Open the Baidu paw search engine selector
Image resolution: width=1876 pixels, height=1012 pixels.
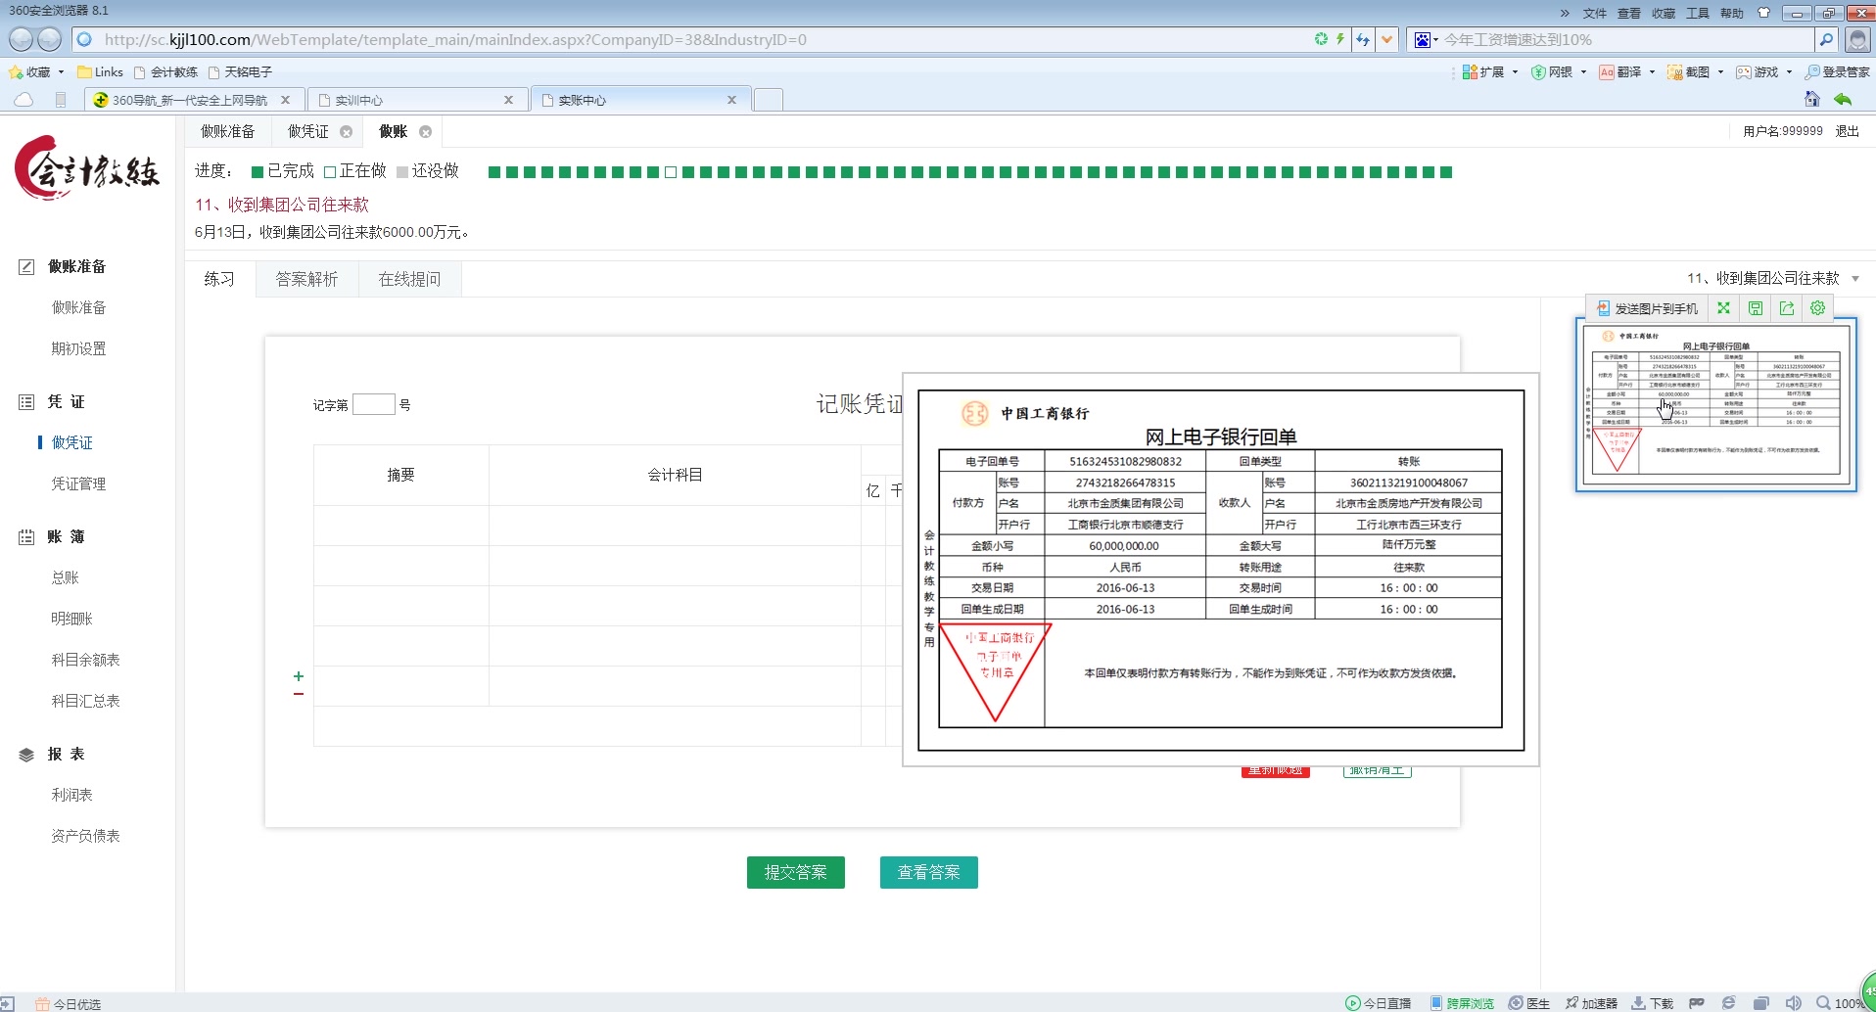click(x=1426, y=40)
